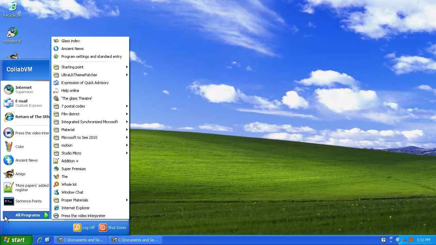
Task: Click the orange magnifier tray icon
Action: click(x=411, y=240)
